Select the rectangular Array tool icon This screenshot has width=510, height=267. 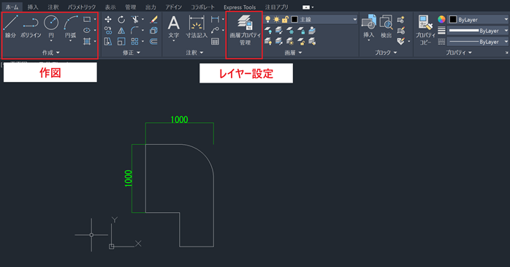coord(134,42)
